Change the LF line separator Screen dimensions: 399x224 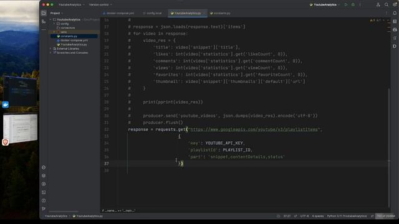(296, 216)
